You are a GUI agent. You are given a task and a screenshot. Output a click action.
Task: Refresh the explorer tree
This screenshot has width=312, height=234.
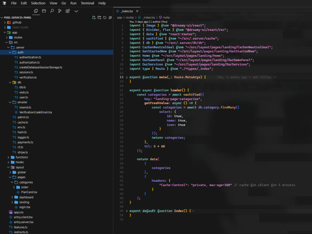[x=105, y=17]
